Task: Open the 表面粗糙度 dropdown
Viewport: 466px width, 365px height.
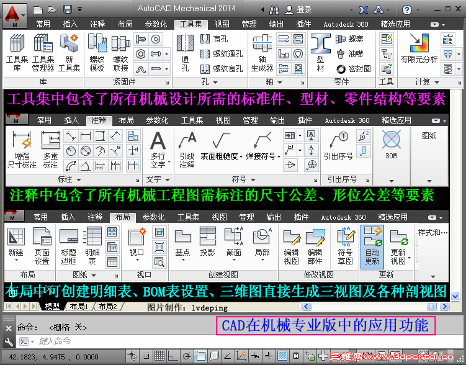Action: tap(241, 156)
